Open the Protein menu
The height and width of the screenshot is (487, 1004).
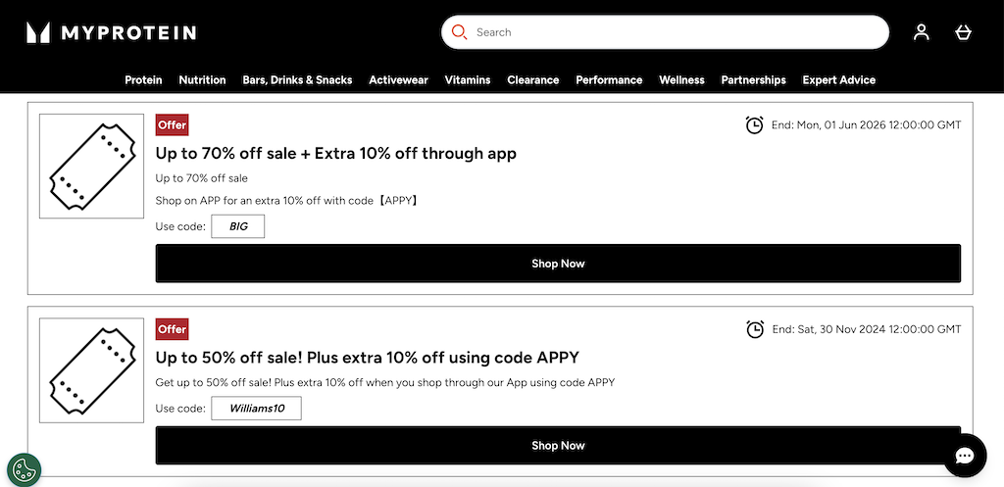pyautogui.click(x=143, y=80)
